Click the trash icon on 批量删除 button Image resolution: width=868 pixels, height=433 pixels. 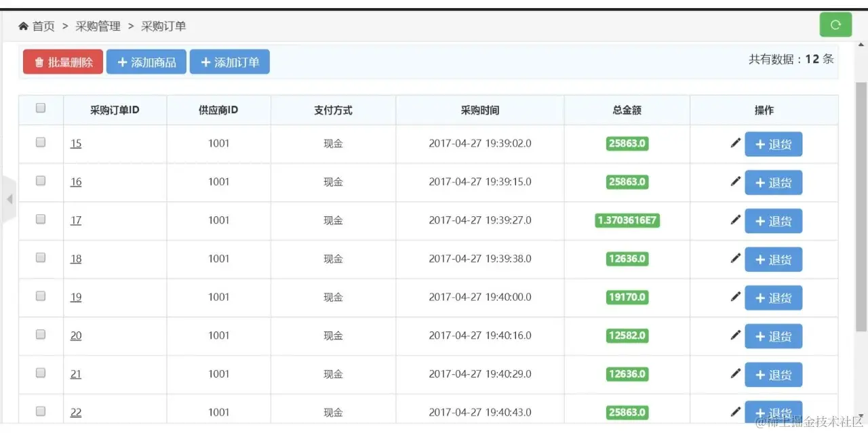[39, 61]
